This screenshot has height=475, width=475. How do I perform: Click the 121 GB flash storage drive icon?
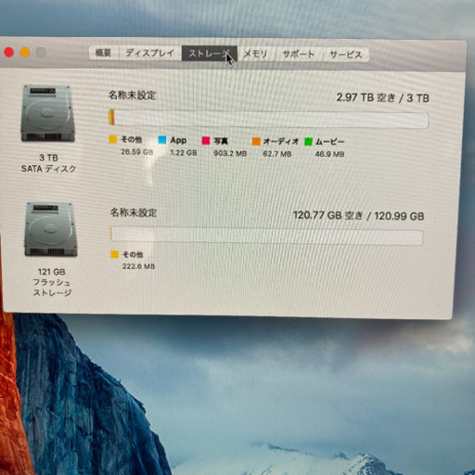click(x=51, y=229)
